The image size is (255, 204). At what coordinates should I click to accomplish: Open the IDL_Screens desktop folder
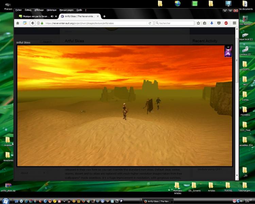pos(194,187)
